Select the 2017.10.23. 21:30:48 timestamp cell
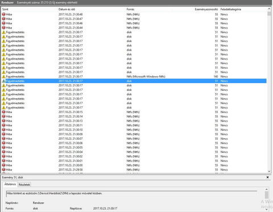 tap(71, 14)
